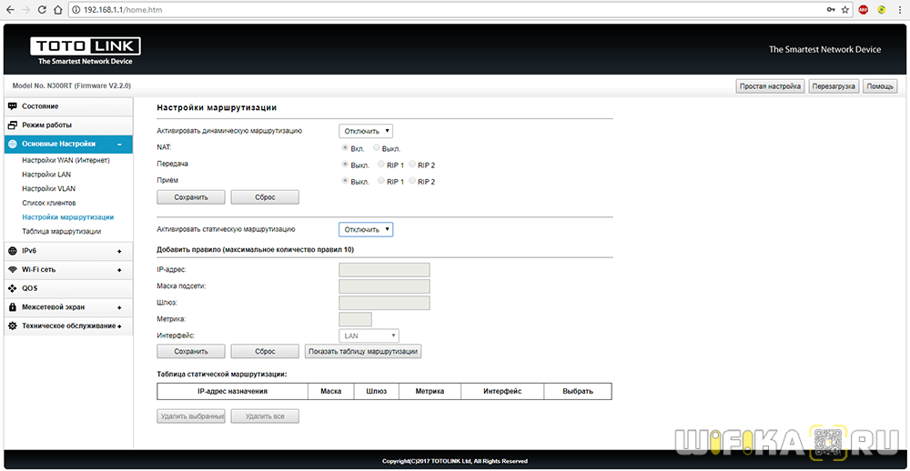Select RIP 1 for Передача

coord(380,165)
